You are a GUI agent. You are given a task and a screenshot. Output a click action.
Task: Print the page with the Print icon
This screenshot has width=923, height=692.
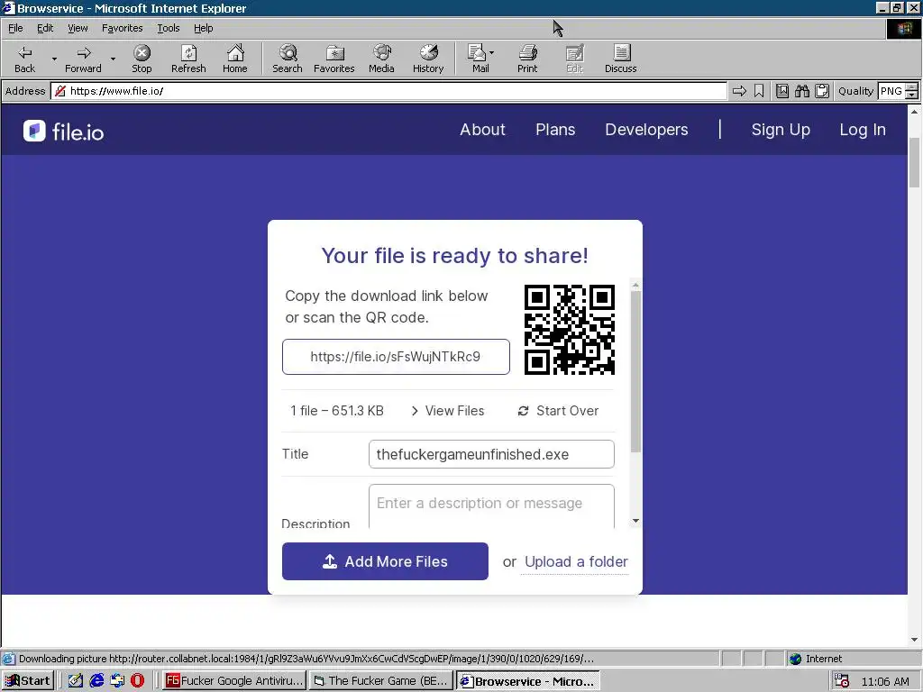pyautogui.click(x=527, y=59)
